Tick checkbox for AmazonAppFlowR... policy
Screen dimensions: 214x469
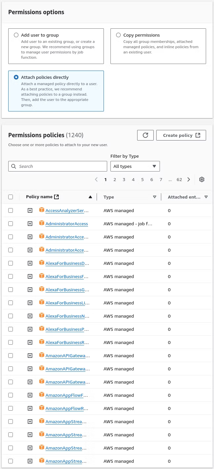click(x=11, y=408)
